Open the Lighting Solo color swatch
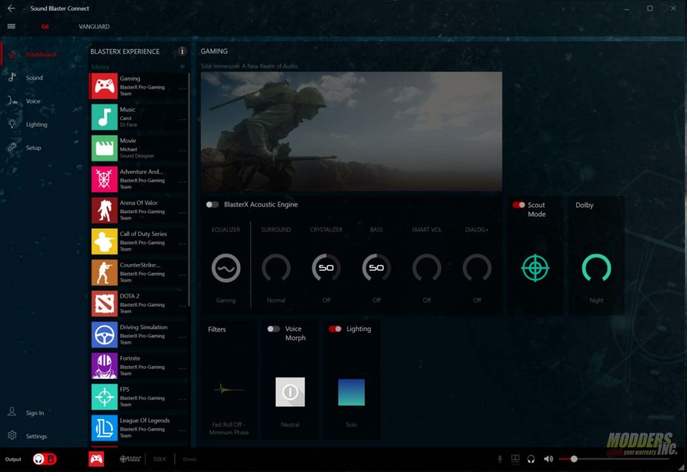The width and height of the screenshot is (687, 472). (x=352, y=392)
